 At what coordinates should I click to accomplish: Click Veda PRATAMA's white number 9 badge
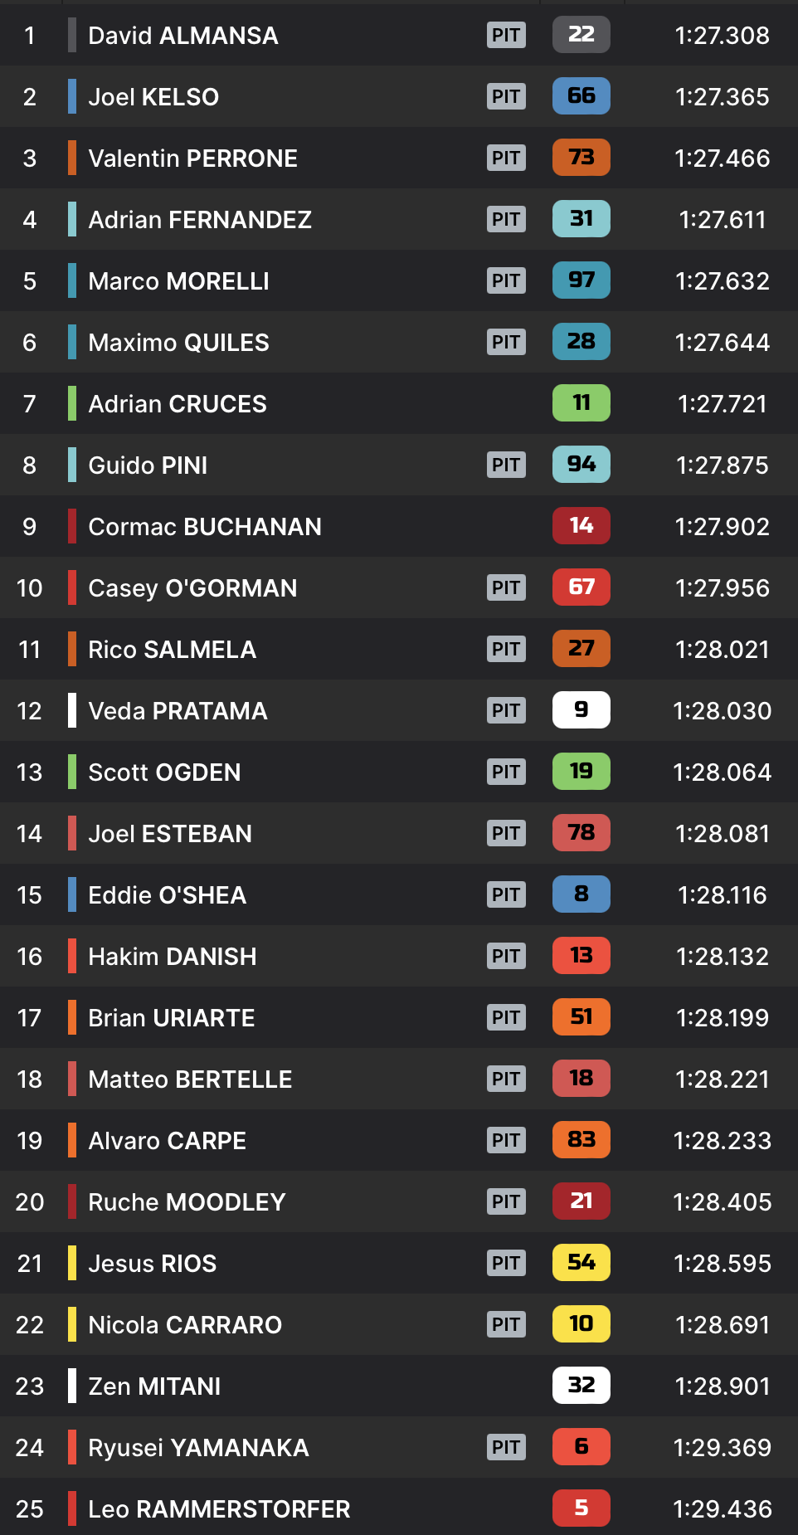581,710
